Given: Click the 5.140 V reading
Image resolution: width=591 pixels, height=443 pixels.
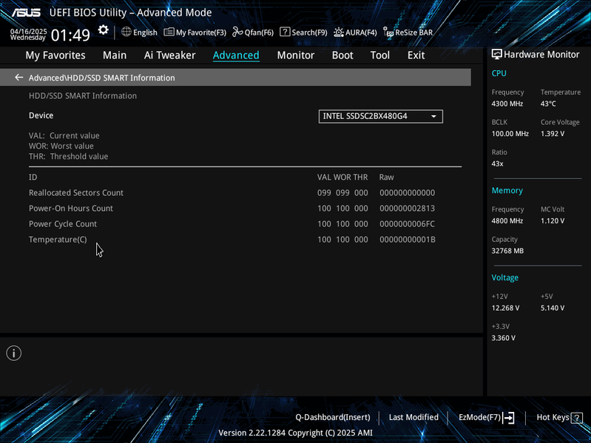Looking at the screenshot, I should [553, 308].
